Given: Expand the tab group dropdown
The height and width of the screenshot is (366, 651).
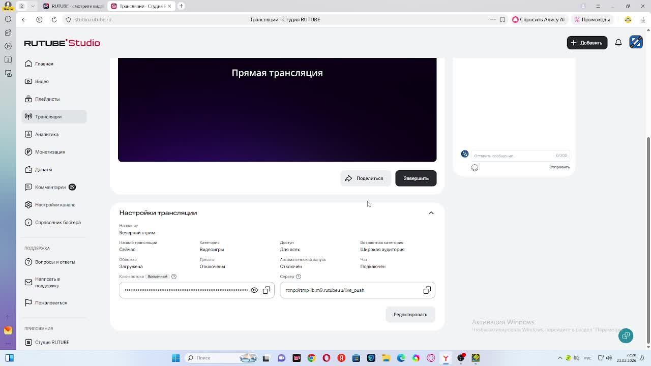Looking at the screenshot, I should click(x=33, y=6).
